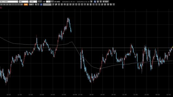Screen dimensions: 173x97
Task: Click the 17:00 time axis label
Action: [80, 95]
